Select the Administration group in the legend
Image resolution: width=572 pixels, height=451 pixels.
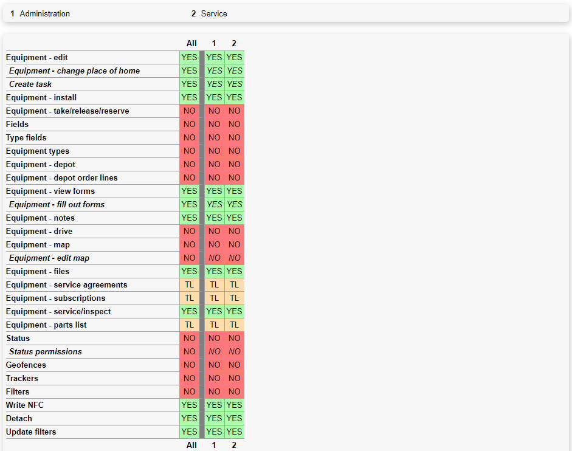point(44,13)
